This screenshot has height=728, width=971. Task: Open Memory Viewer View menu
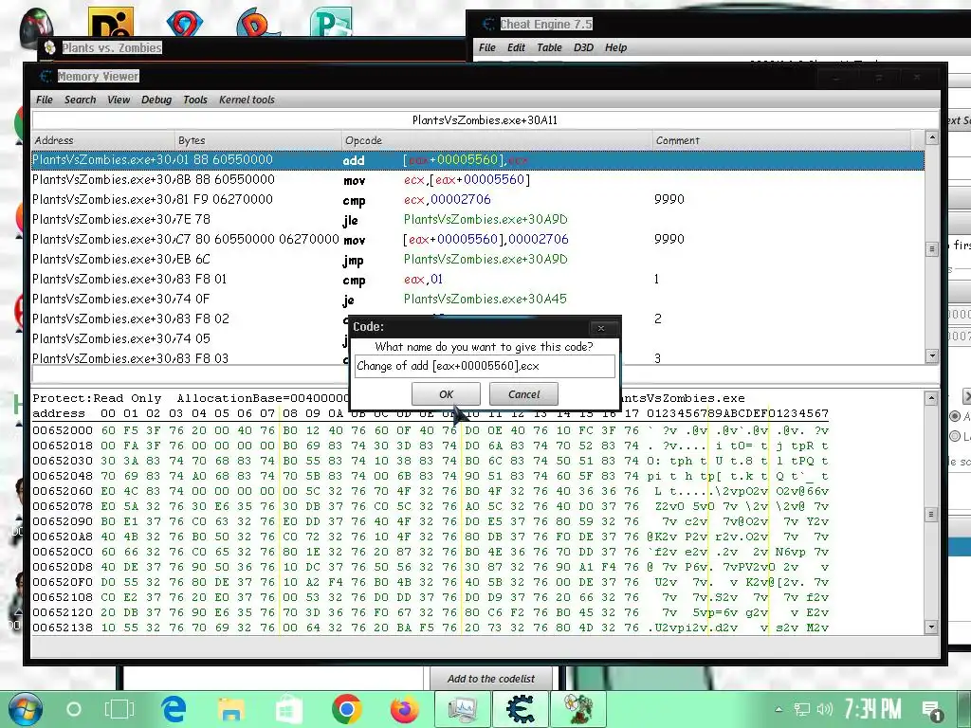point(119,100)
